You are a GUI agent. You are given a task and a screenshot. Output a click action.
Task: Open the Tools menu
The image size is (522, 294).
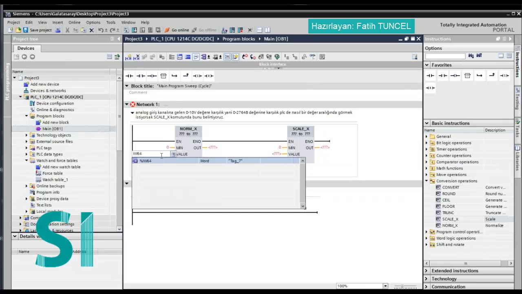tap(111, 22)
